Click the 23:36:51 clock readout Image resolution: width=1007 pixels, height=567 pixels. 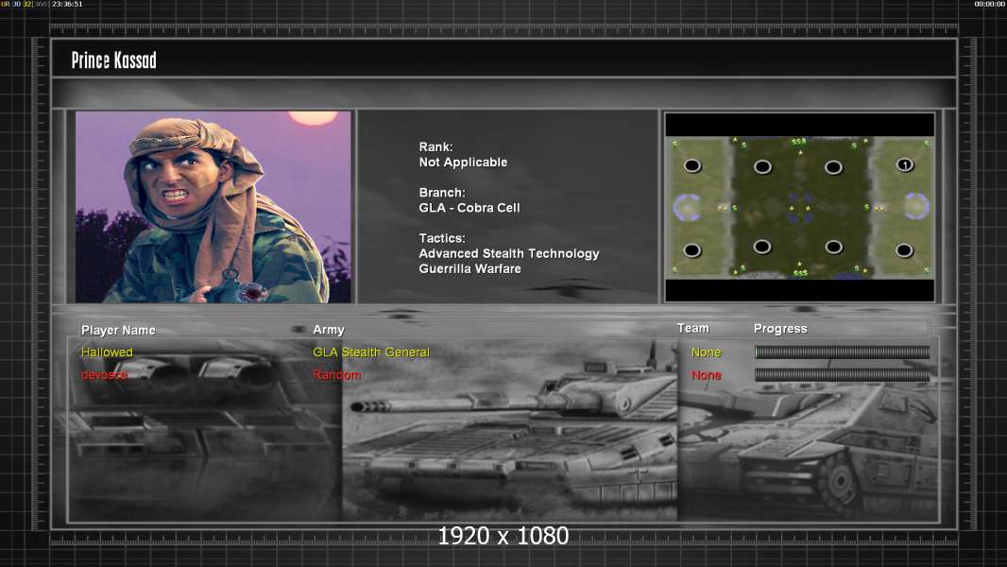67,4
